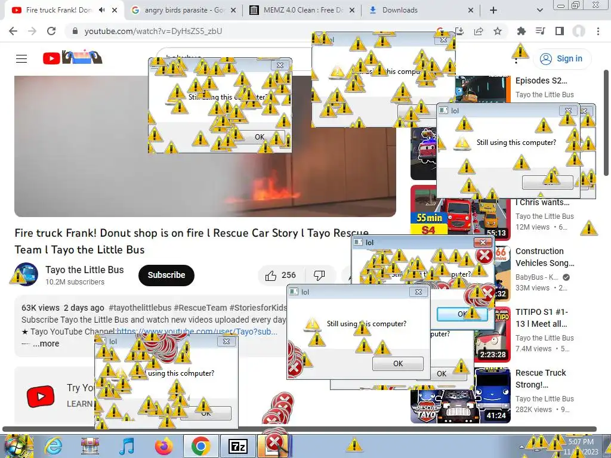The width and height of the screenshot is (611, 458).
Task: Open Firefox from the taskbar
Action: 163,446
